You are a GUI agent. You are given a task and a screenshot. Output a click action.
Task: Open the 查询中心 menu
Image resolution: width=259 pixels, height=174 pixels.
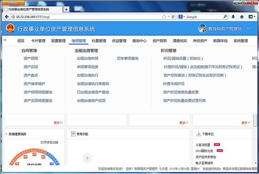[x=139, y=41]
